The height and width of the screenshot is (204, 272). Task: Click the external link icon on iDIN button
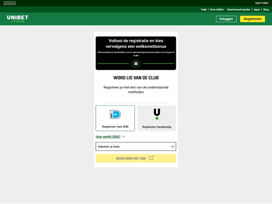coord(151,158)
